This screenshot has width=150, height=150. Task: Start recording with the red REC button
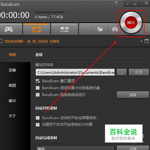[131, 22]
